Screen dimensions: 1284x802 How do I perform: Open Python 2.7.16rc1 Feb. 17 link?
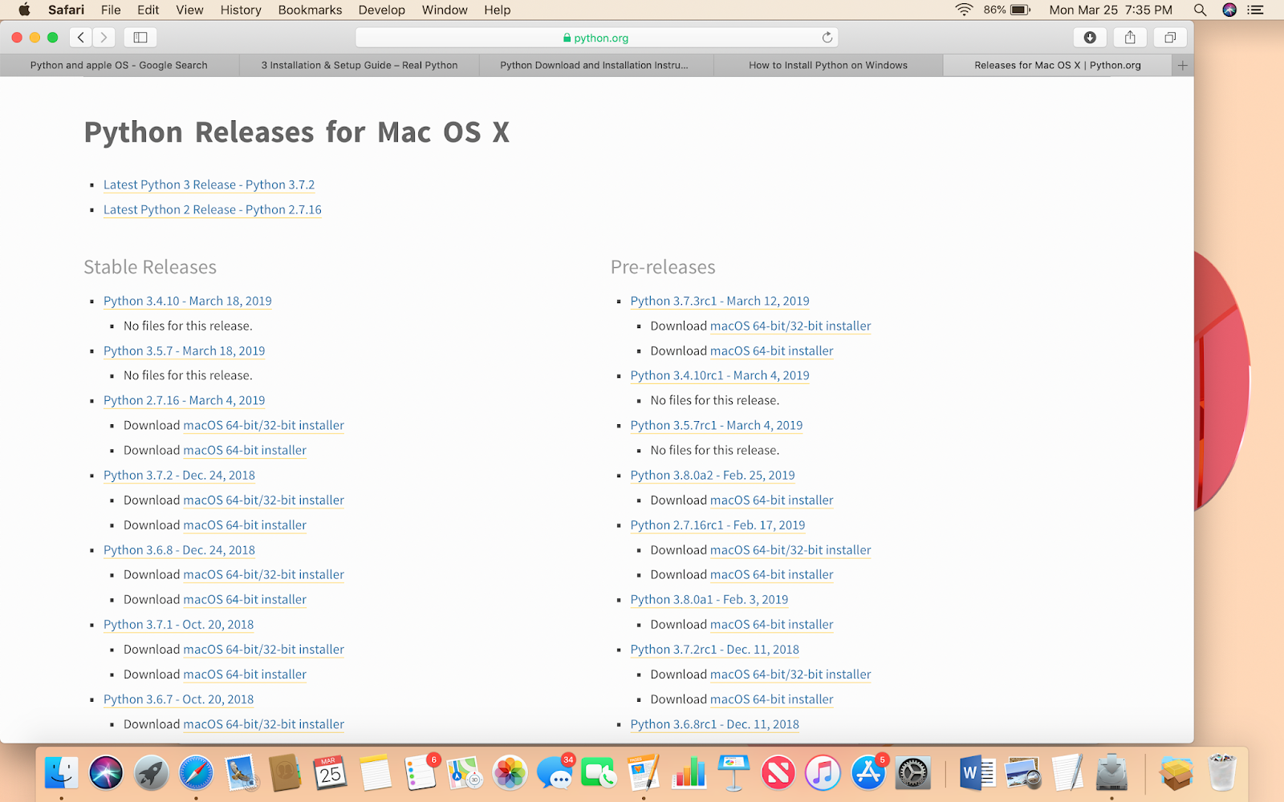coord(717,525)
